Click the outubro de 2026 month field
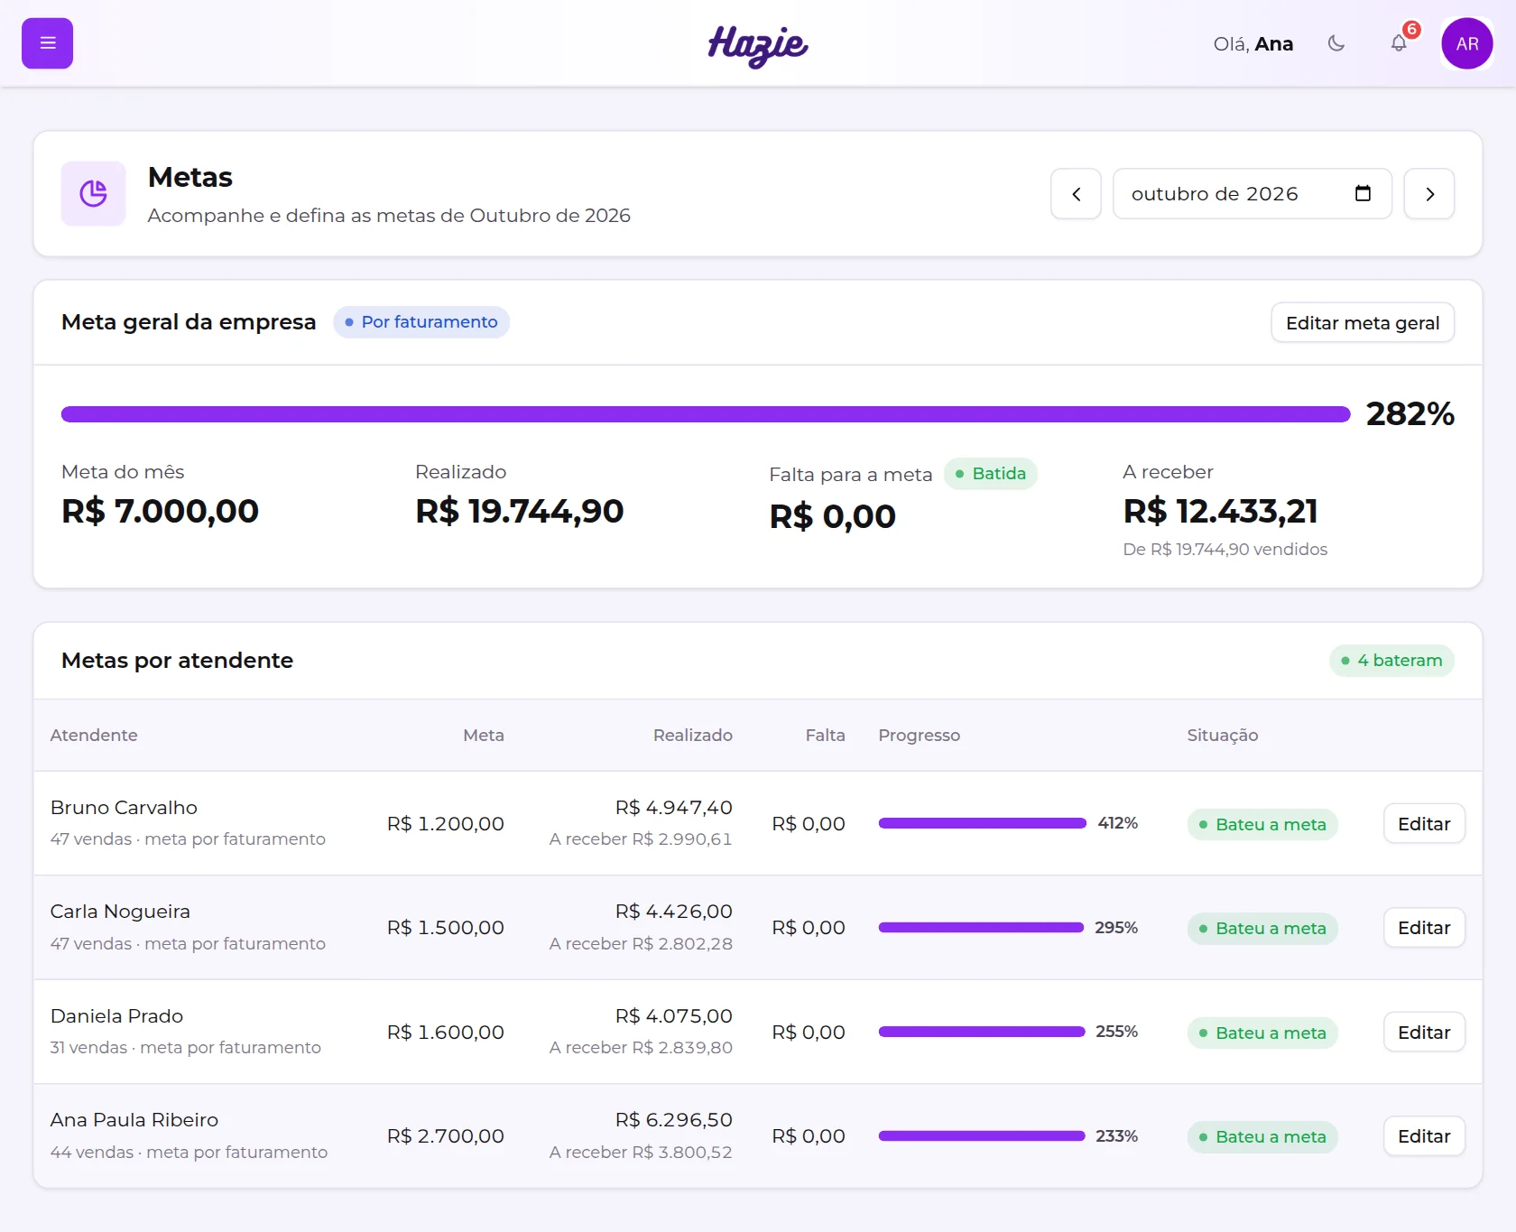The width and height of the screenshot is (1516, 1232). (1253, 194)
